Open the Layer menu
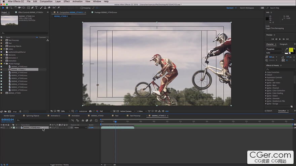This screenshot has height=166, width=296. tap(58, 1)
